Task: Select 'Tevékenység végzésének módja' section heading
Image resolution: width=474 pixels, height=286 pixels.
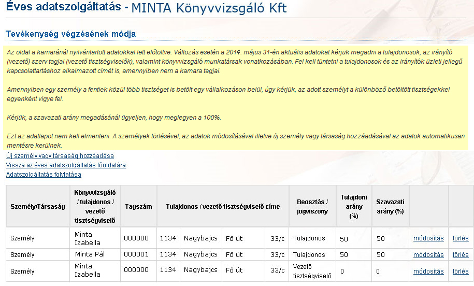Action: pos(71,34)
